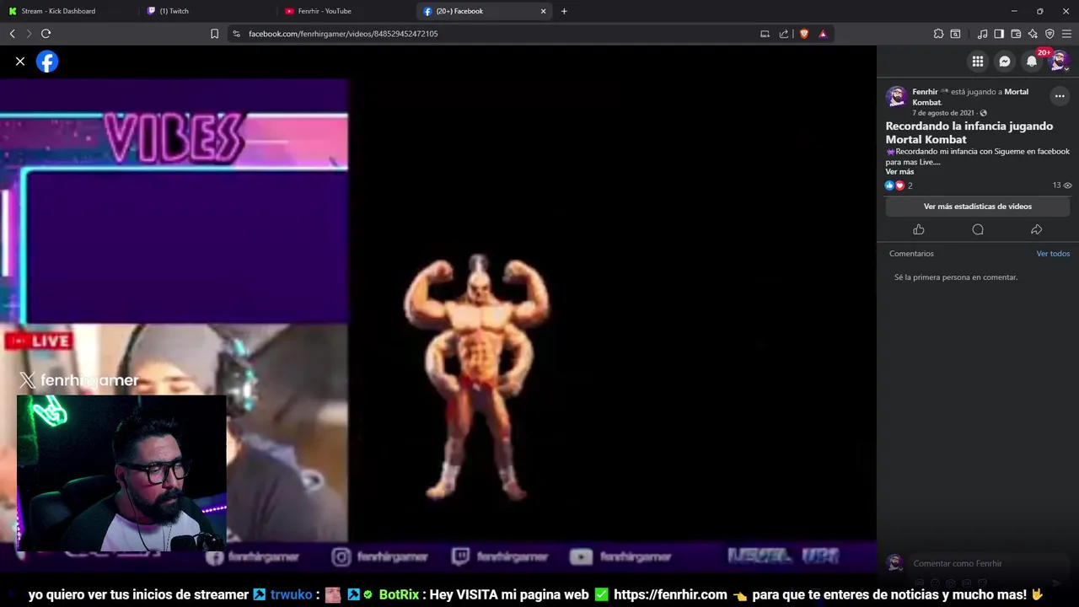Expand description with 'Ver más'
This screenshot has height=607, width=1079.
click(899, 172)
